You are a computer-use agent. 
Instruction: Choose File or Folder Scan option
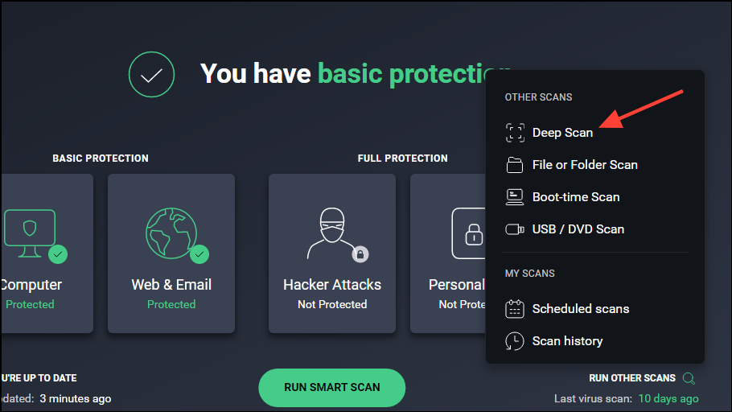pos(585,165)
